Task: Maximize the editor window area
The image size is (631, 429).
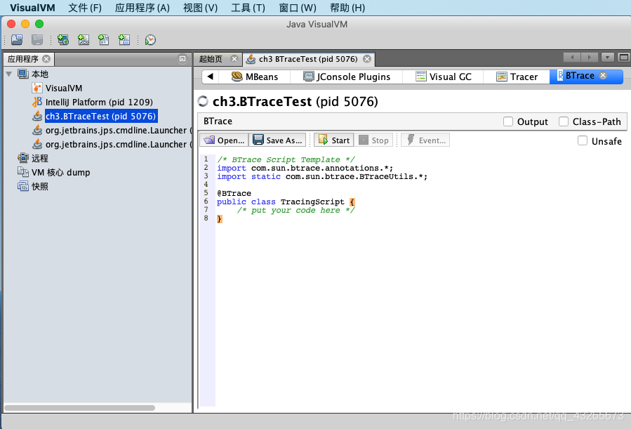Action: [x=624, y=58]
